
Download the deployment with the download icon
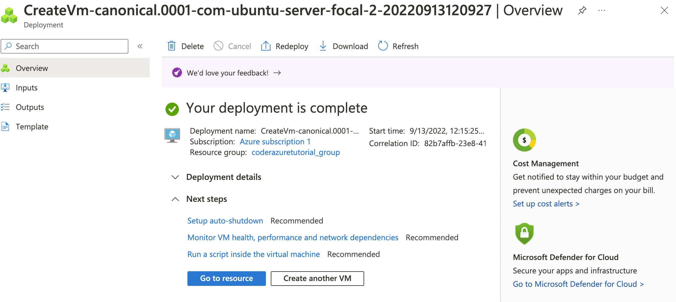pos(323,46)
